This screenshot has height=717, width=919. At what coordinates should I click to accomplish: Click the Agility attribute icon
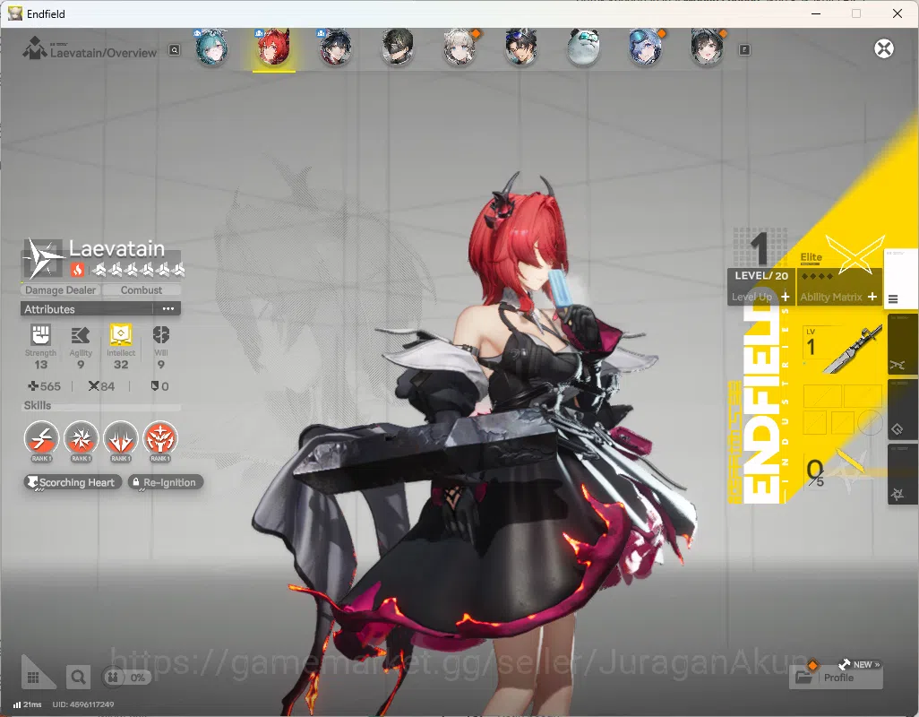pos(81,335)
